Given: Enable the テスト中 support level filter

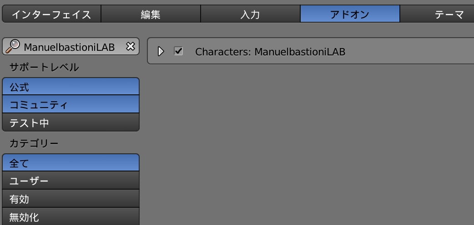Looking at the screenshot, I should point(71,122).
